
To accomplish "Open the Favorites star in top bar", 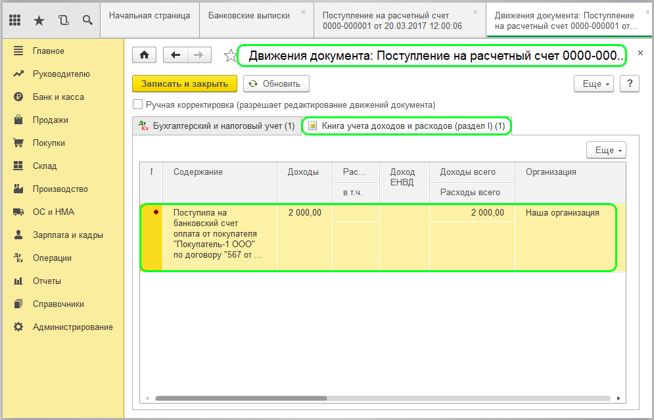I will (x=39, y=20).
